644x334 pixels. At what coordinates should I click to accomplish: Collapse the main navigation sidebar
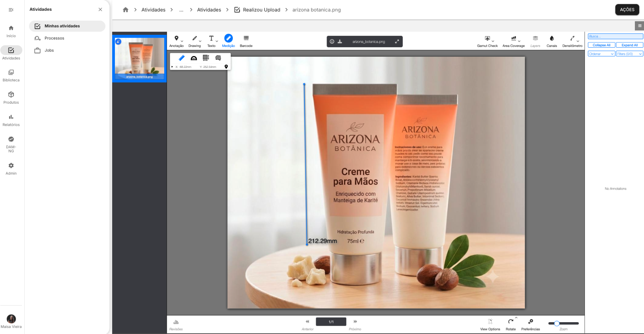point(11,10)
